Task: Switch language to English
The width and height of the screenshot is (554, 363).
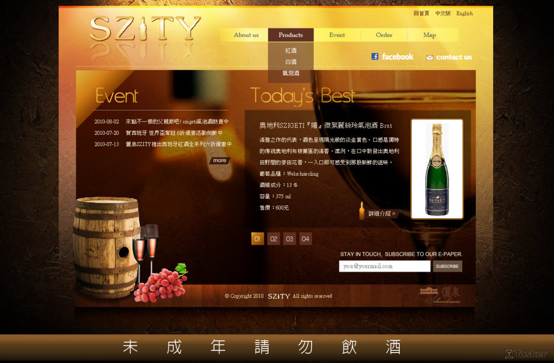Action: (465, 14)
